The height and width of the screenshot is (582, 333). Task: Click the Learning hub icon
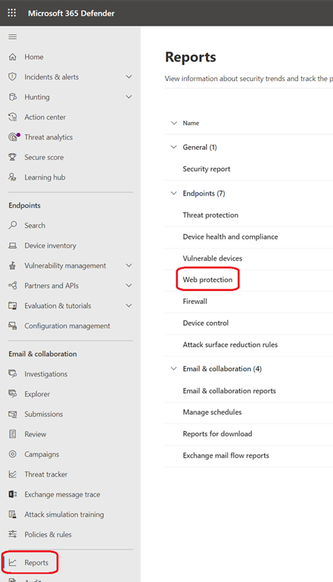click(13, 177)
